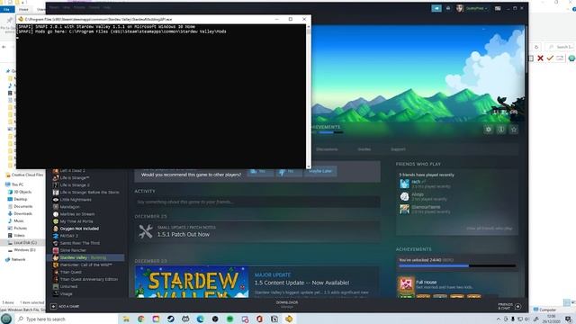Click the game info icon beside gear
Viewport: 576px width, 324px height.
[x=501, y=130]
